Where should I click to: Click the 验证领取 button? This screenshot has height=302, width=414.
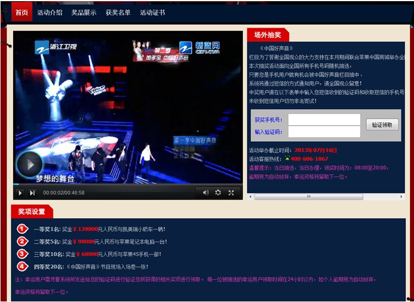click(x=382, y=125)
